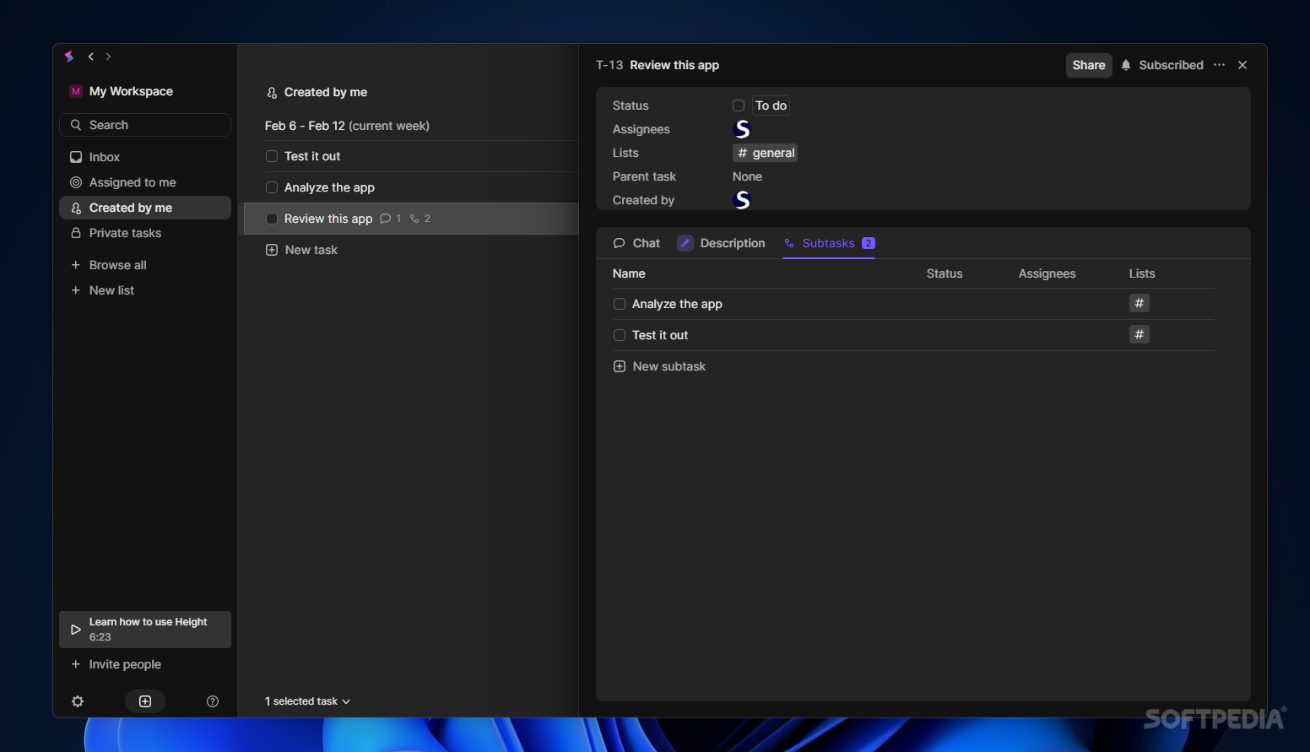The width and height of the screenshot is (1310, 752).
Task: Select the Subtasks tab
Action: [x=829, y=243]
